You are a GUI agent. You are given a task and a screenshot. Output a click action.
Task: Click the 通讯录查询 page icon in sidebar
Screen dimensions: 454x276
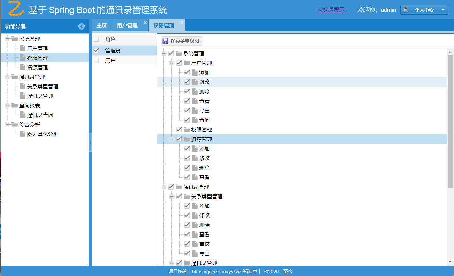click(23, 115)
